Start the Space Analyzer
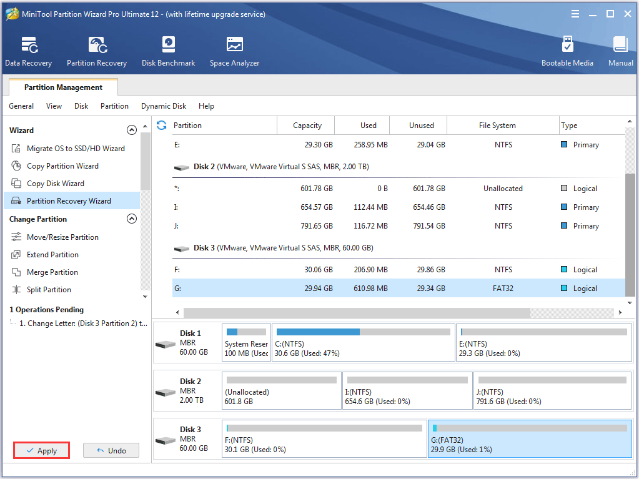Viewport: 639px width, 479px height. pos(235,51)
